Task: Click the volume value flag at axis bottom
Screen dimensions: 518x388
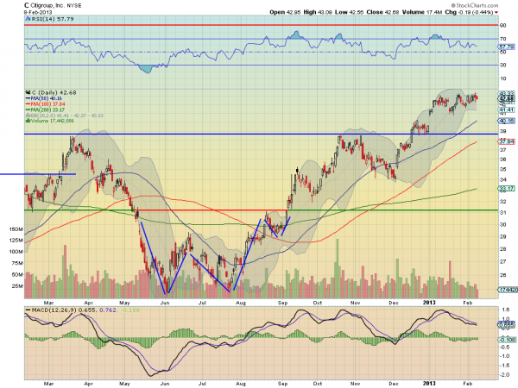Action: (x=509, y=290)
